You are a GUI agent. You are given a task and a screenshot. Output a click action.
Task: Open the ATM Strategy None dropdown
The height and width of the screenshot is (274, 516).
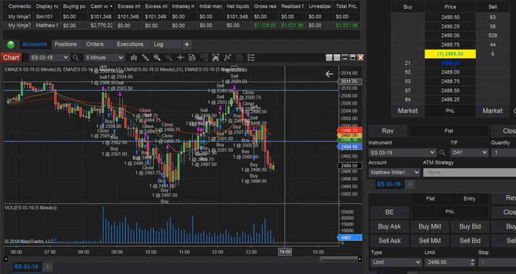pos(470,173)
